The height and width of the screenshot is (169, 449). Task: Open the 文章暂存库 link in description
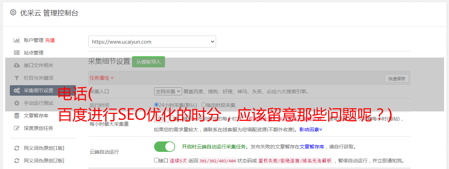point(312,147)
